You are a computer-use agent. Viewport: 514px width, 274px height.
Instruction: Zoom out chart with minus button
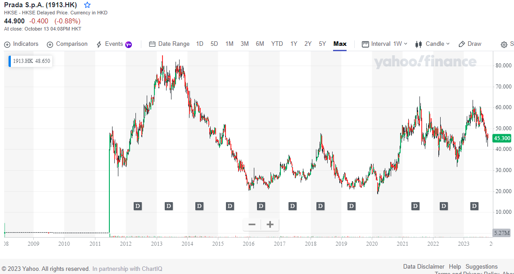click(x=252, y=225)
